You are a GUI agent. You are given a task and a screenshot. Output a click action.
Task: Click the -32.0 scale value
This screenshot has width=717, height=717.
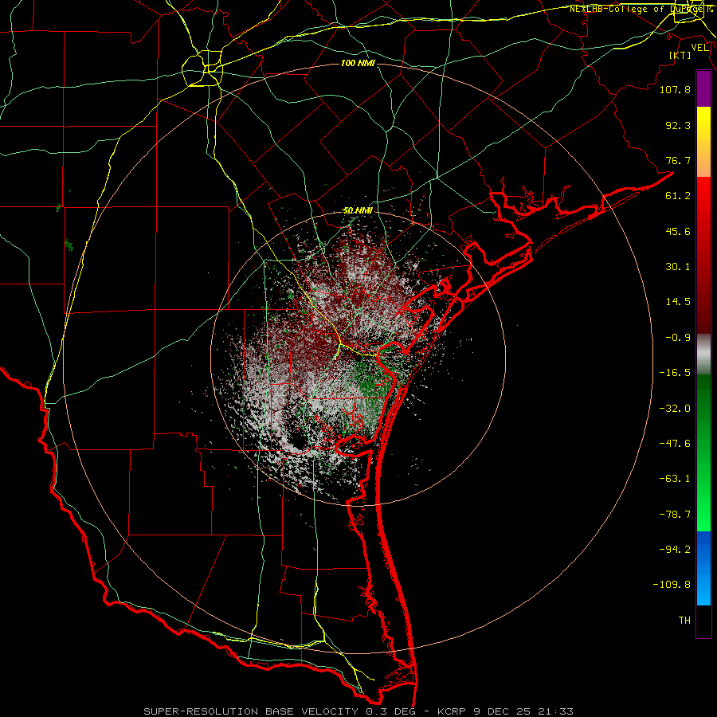point(675,409)
